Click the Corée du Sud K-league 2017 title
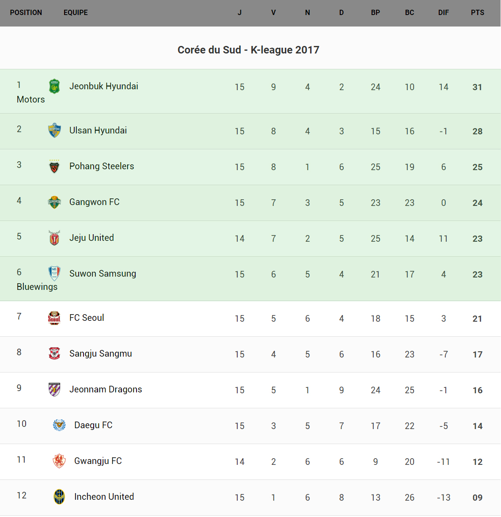This screenshot has height=517, width=501. [248, 50]
